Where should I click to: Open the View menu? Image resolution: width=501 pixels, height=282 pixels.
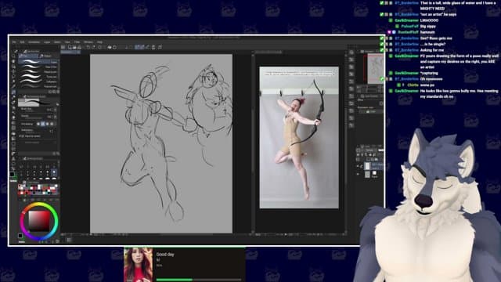coord(67,42)
